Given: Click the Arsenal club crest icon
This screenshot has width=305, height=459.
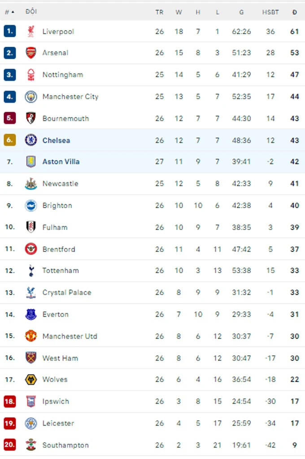Looking at the screenshot, I should tap(31, 53).
